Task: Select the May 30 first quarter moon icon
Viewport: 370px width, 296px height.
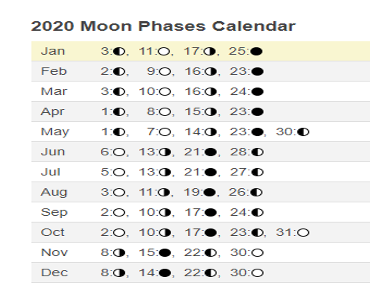Action: click(x=303, y=132)
